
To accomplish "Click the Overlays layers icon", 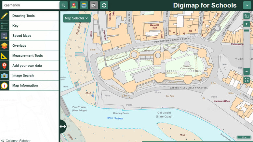I will [x=4, y=46].
